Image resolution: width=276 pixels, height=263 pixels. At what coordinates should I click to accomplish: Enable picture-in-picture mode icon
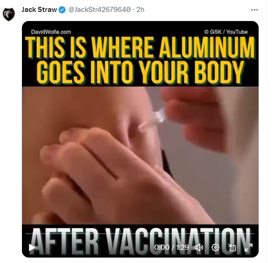coord(232,247)
